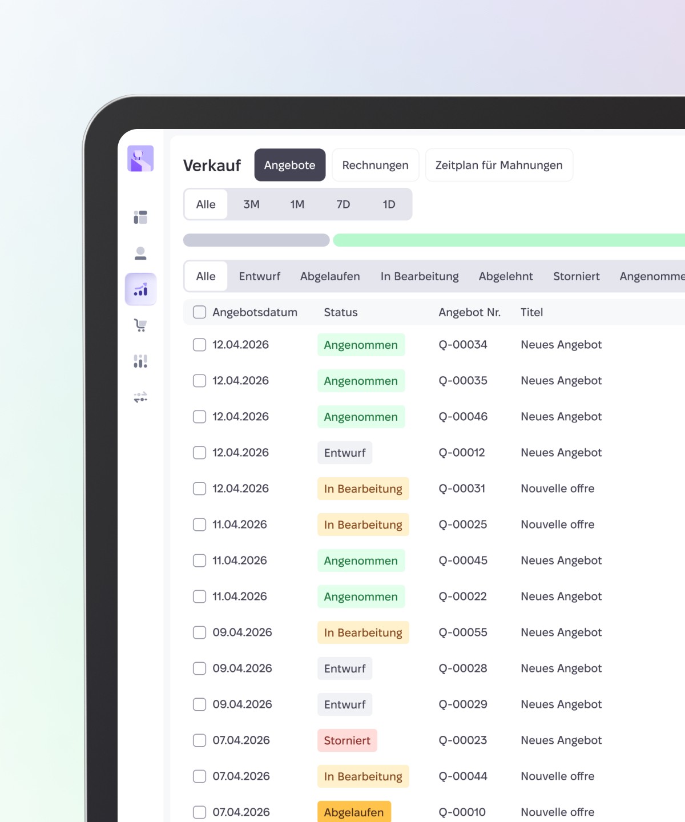This screenshot has height=822, width=685.
Task: Check the box for Q-00035 row
Action: 199,381
